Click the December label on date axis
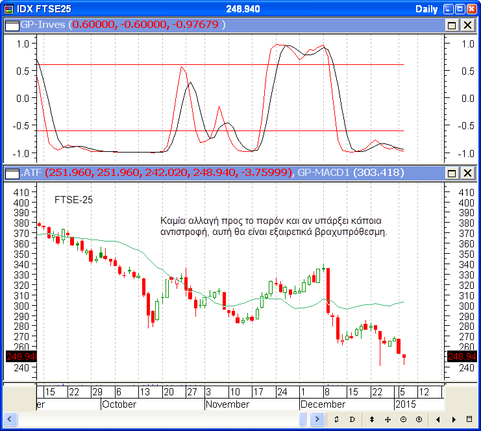The height and width of the screenshot is (431, 481). click(x=323, y=404)
